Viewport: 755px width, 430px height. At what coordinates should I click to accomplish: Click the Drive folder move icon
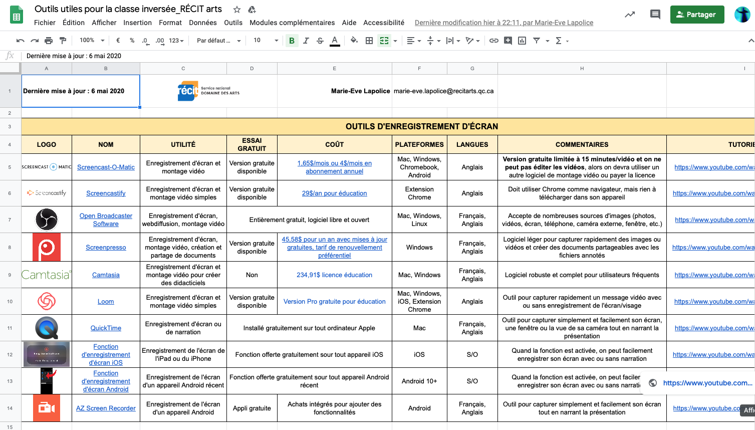coord(252,10)
